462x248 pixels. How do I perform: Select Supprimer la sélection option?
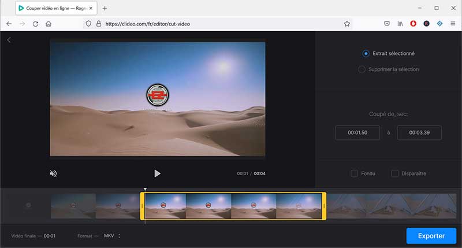(388, 69)
